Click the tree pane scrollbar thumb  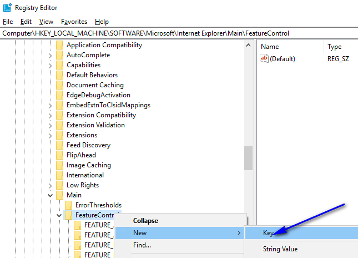pyautogui.click(x=249, y=158)
